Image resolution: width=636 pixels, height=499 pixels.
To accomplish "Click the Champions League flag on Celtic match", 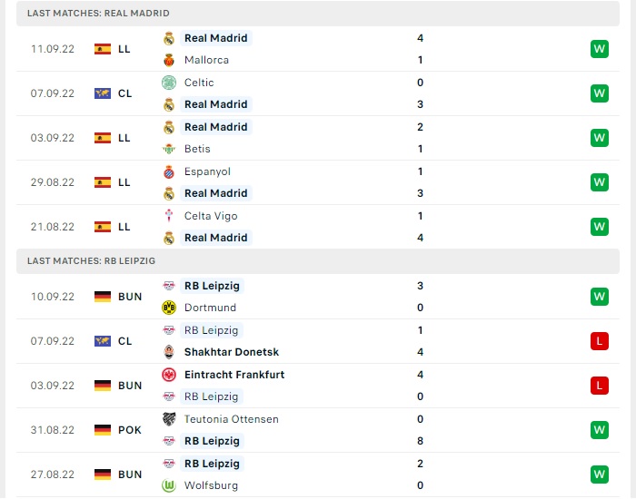I will coord(103,93).
